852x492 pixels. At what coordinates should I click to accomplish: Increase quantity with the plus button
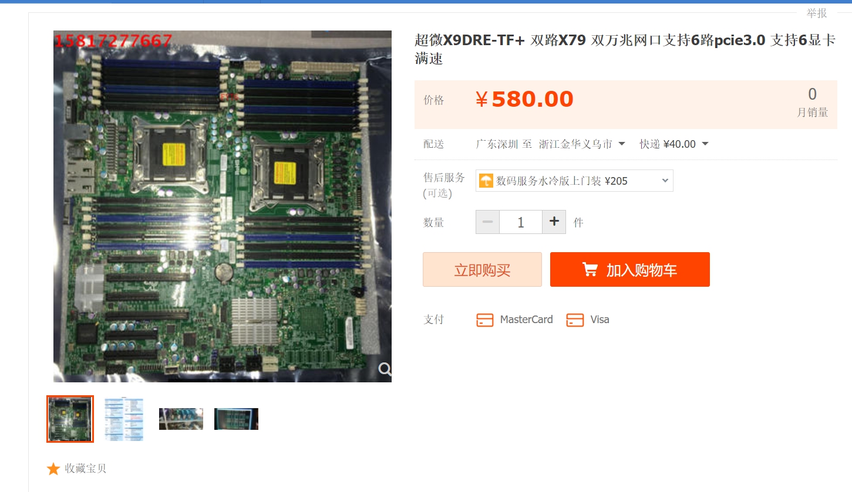(x=554, y=222)
